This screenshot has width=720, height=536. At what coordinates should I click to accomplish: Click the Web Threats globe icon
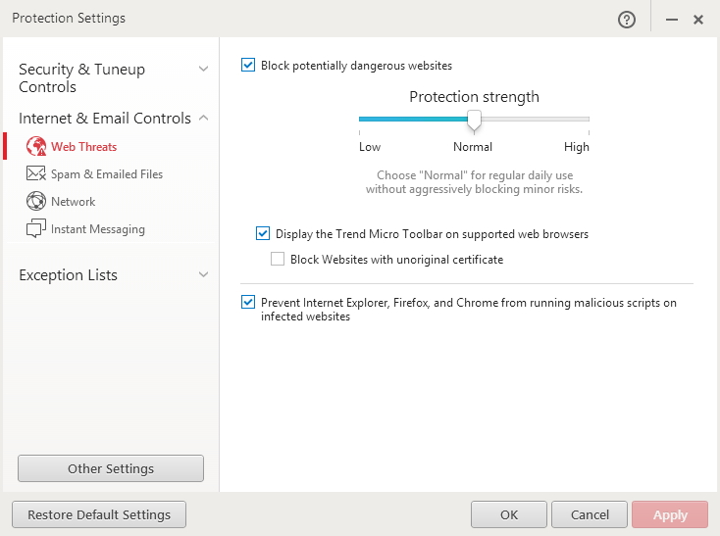(36, 147)
